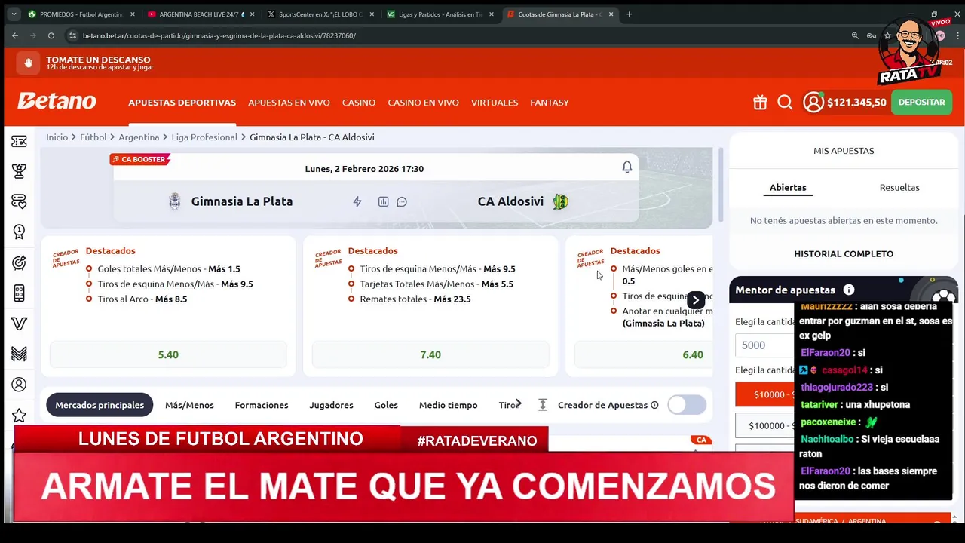The width and height of the screenshot is (965, 543).
Task: Open the Fantasy menu item
Action: [550, 103]
